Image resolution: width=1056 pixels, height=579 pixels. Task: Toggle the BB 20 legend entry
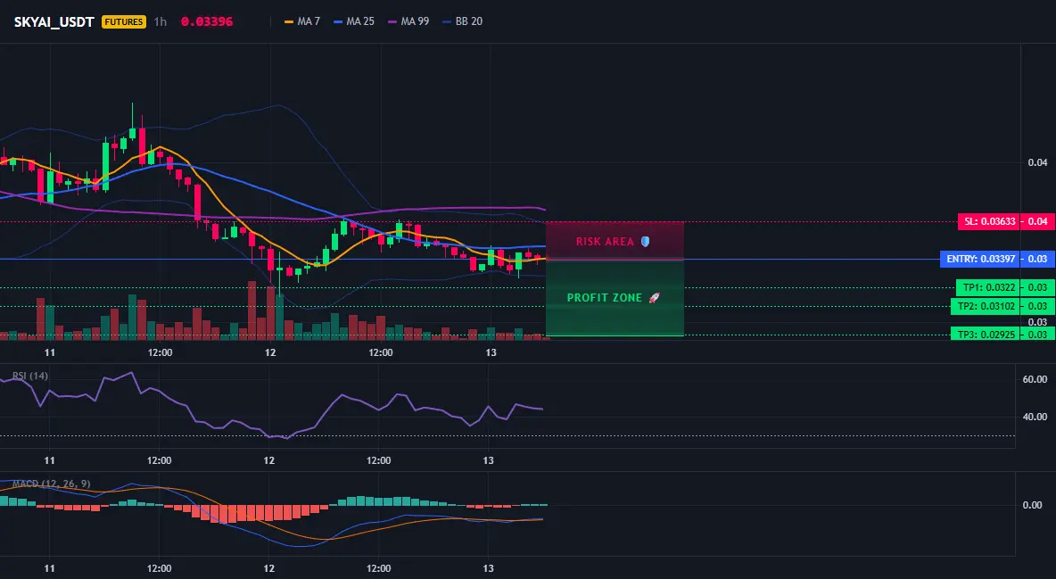[462, 21]
